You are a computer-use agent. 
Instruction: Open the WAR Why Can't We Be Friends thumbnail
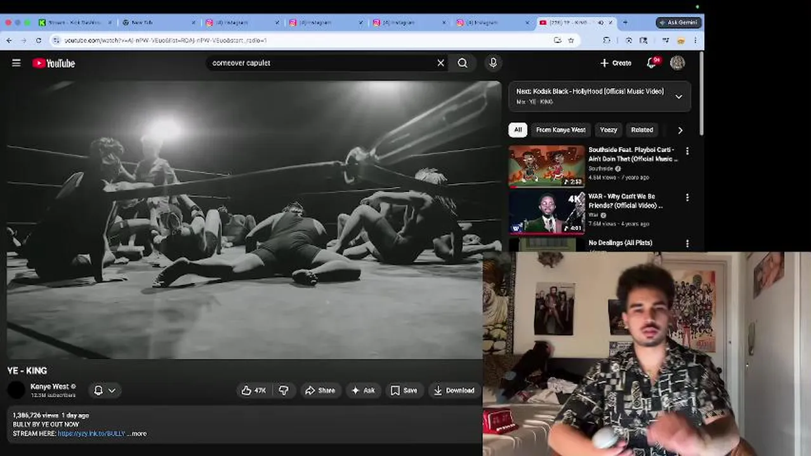tap(546, 213)
